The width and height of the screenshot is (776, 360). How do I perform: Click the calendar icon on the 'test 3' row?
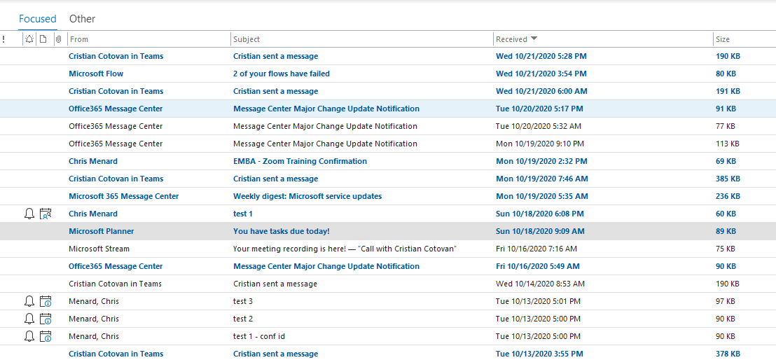point(46,301)
